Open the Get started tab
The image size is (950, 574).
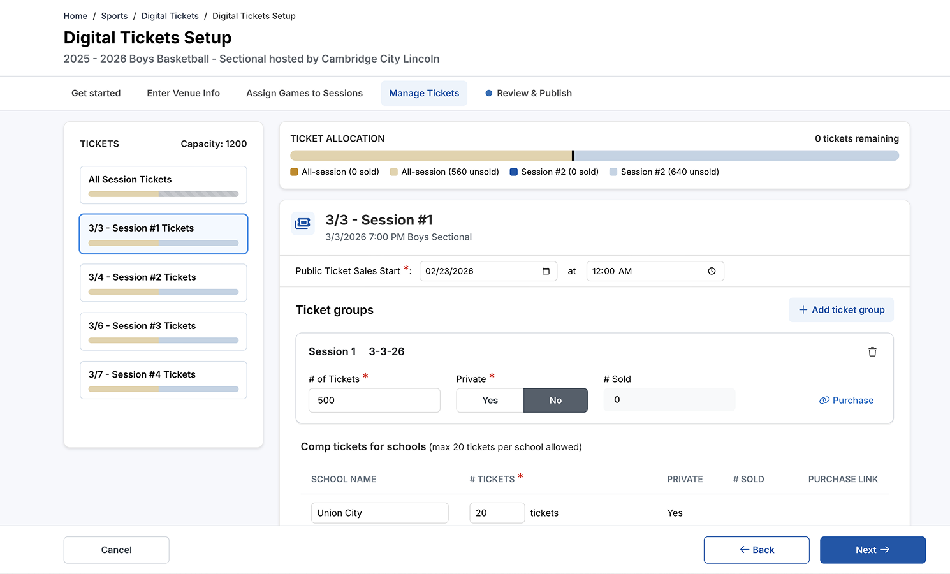[96, 93]
